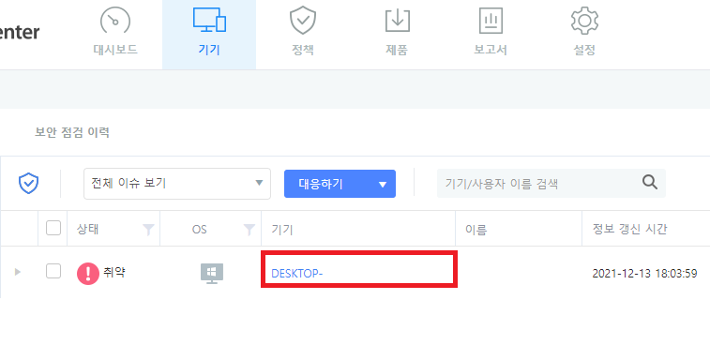Open the OS column filter

[x=249, y=230]
